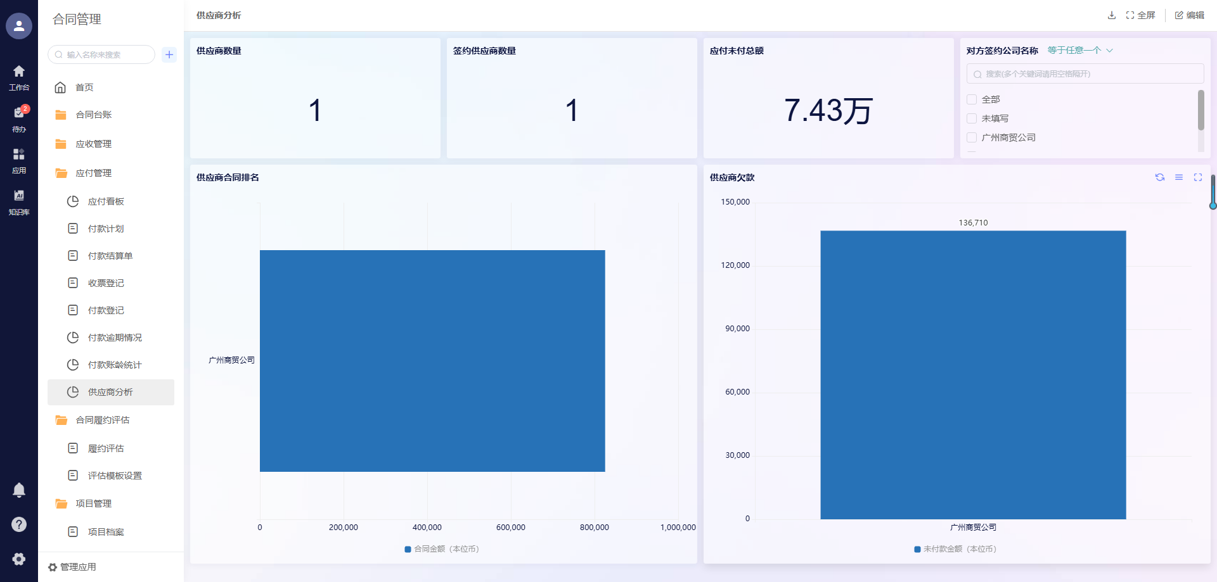Open 付款计划 menu item

pos(106,229)
